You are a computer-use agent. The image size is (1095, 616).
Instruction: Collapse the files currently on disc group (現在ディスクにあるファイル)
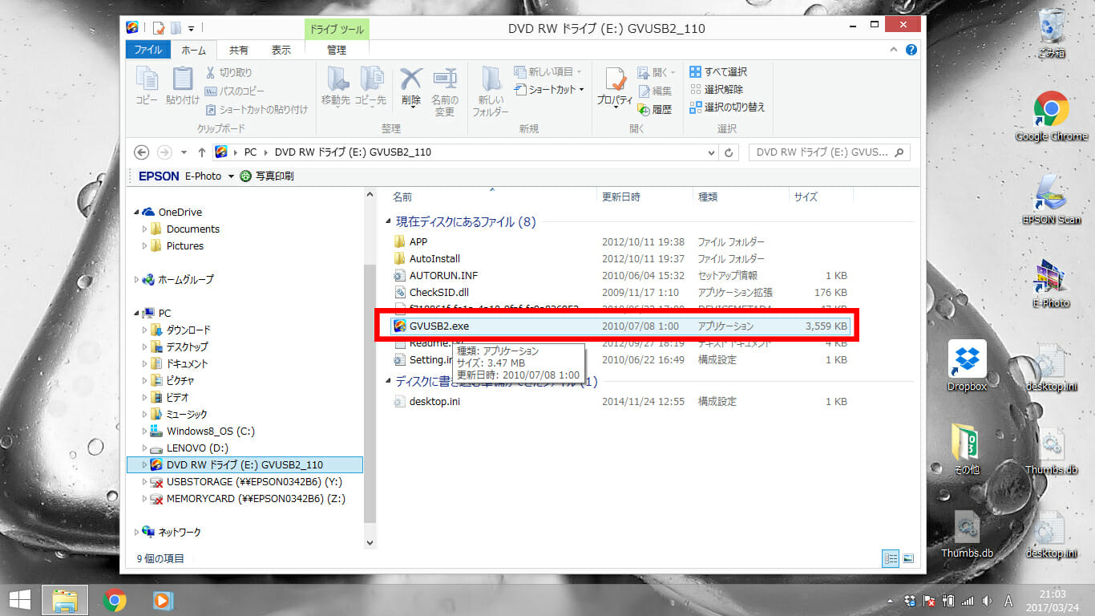[x=390, y=221]
